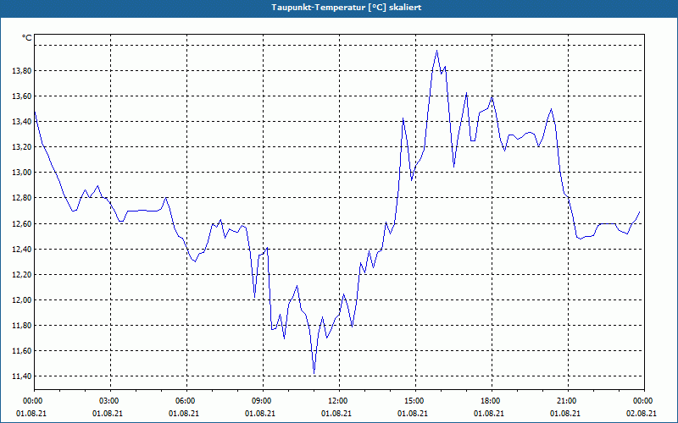Click the 03:00 time label

[110, 401]
